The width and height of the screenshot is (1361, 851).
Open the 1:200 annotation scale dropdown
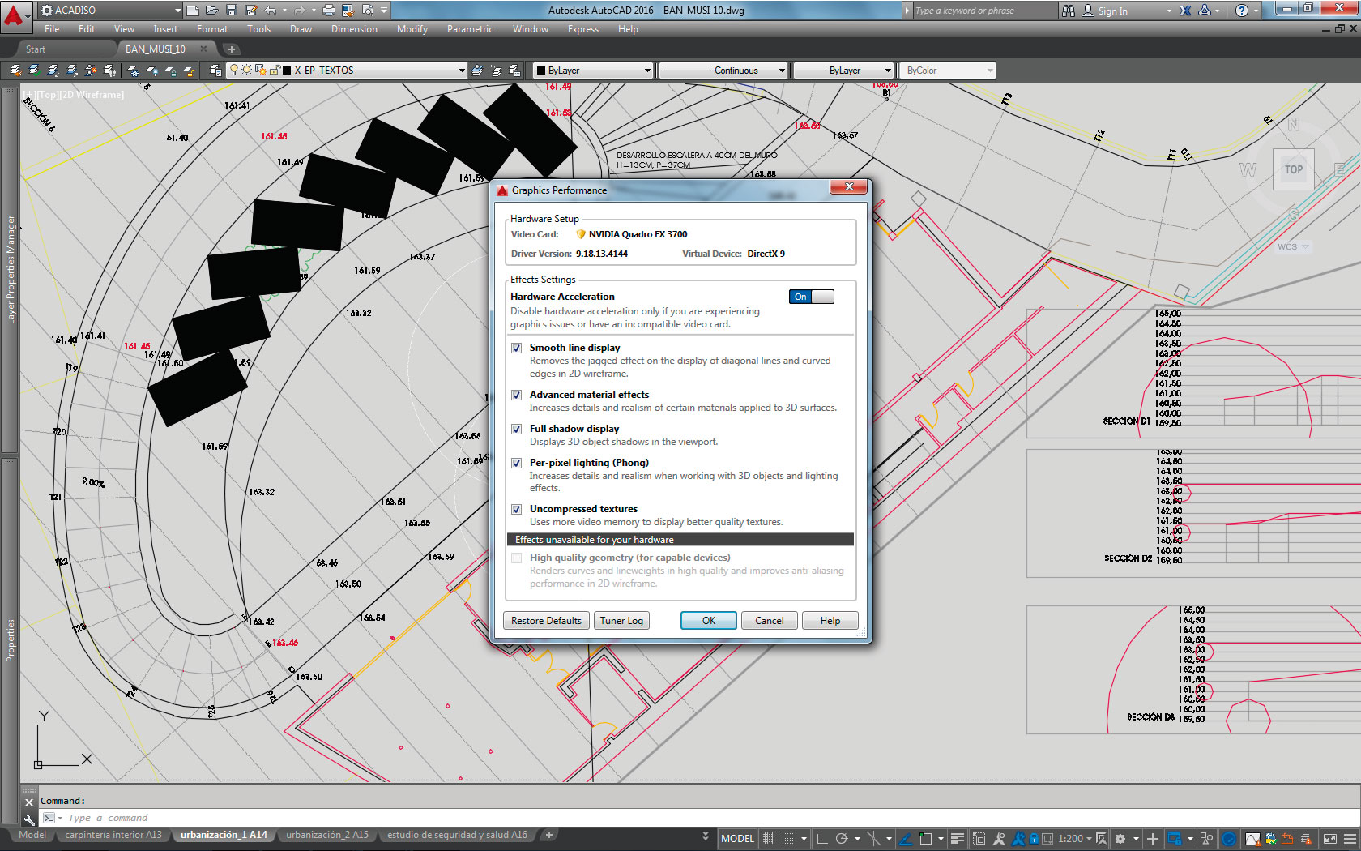click(x=1086, y=838)
